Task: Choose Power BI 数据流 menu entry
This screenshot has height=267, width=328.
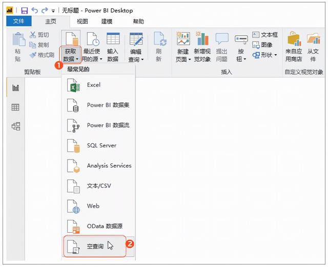Action: [x=98, y=125]
